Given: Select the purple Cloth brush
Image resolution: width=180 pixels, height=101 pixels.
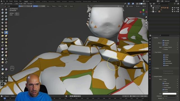Looking at the screenshot, I should [3, 49].
